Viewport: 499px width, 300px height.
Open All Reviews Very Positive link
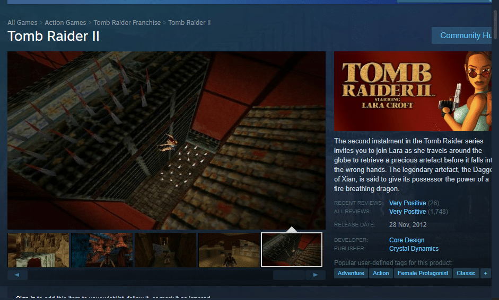[407, 212]
